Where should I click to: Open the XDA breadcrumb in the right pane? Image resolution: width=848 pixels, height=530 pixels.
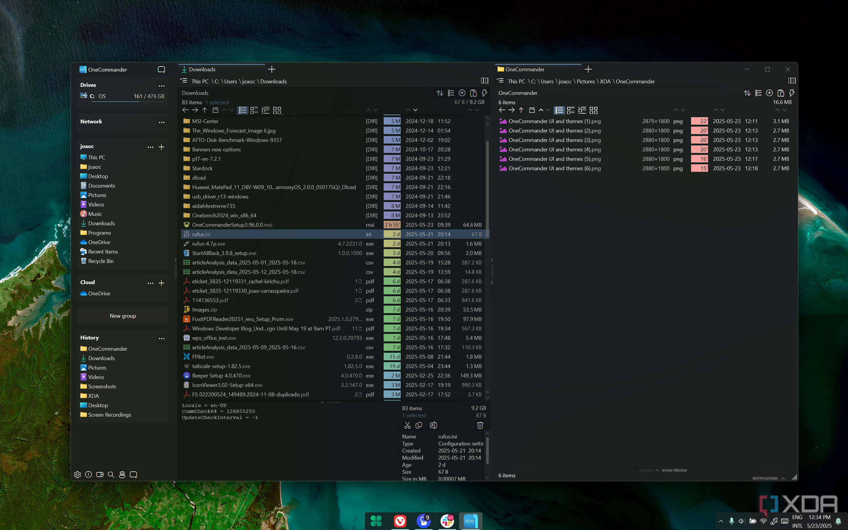coord(605,81)
